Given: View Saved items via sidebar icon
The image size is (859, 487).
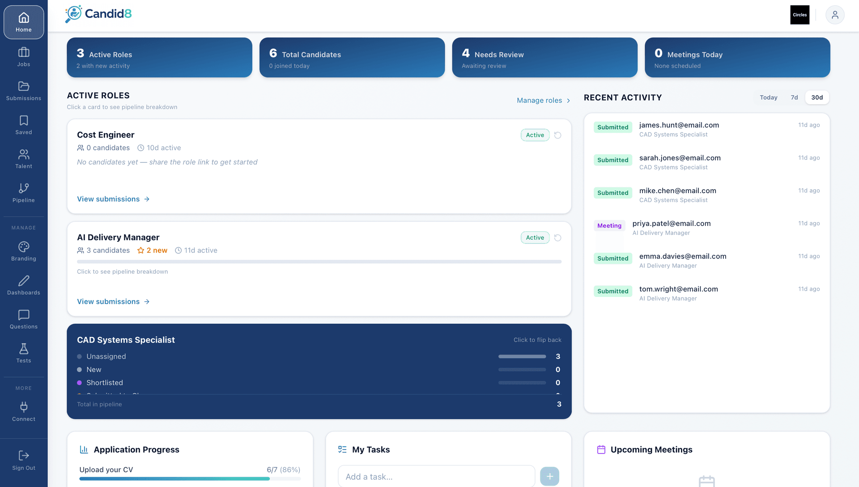Looking at the screenshot, I should pyautogui.click(x=23, y=125).
